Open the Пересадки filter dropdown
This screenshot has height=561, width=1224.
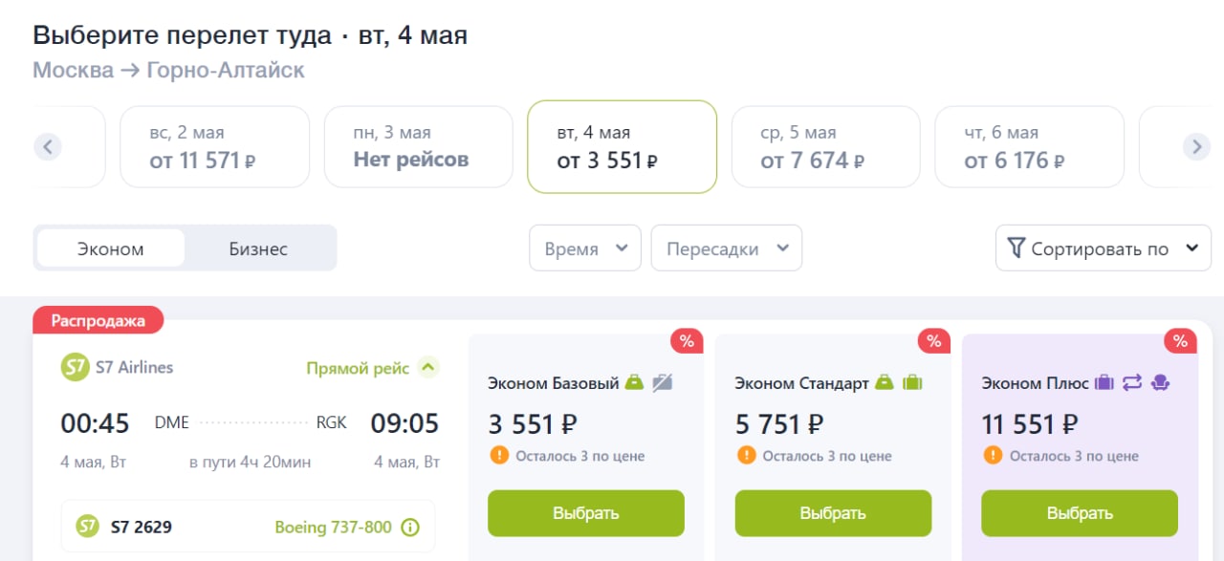pyautogui.click(x=727, y=248)
